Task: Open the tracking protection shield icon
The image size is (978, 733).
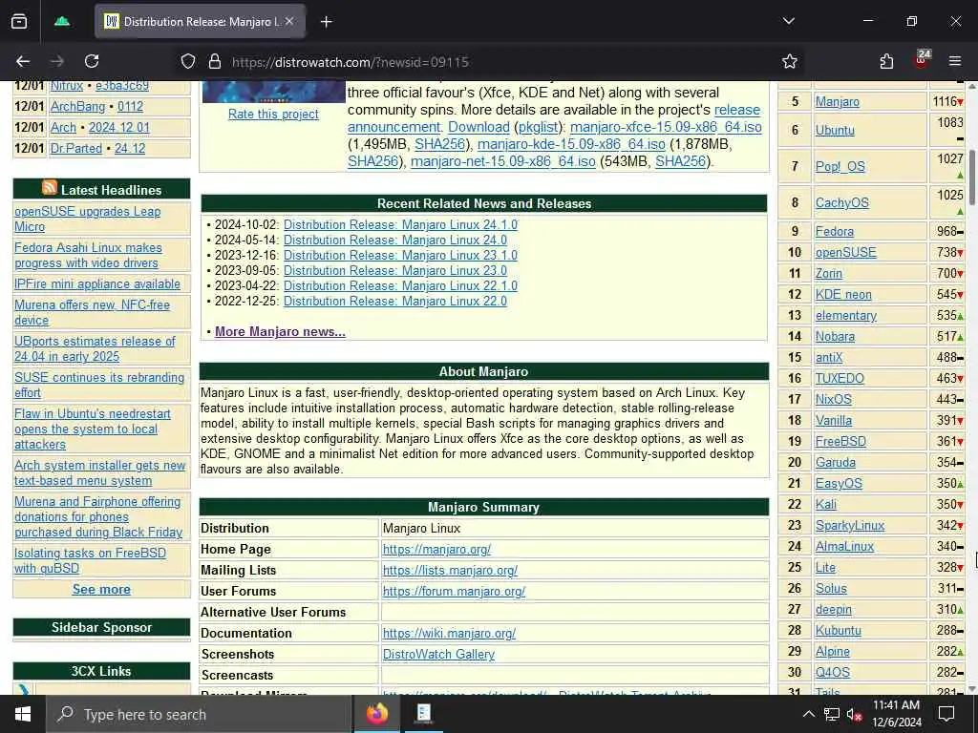Action: 188,61
